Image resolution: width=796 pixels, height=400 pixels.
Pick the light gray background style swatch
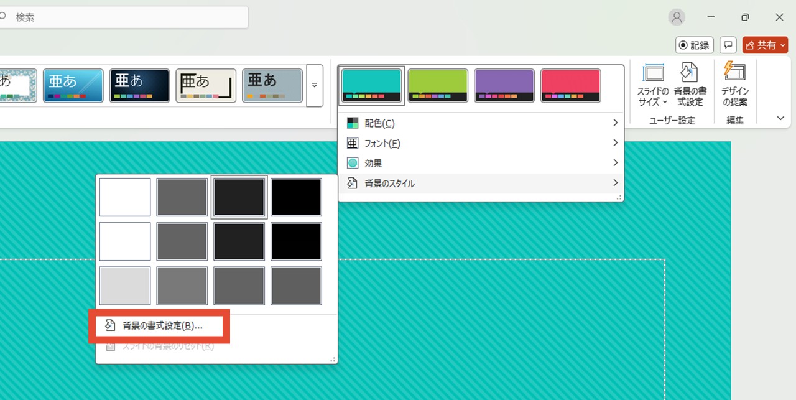coord(125,286)
